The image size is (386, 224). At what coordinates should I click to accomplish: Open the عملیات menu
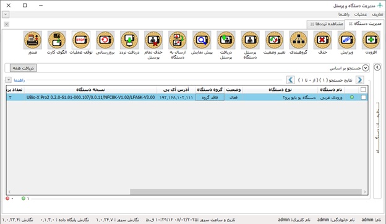pyautogui.click(x=361, y=14)
